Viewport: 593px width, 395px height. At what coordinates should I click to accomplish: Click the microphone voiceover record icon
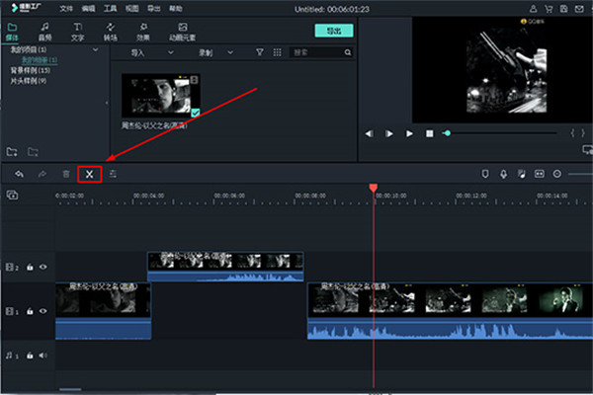click(503, 174)
